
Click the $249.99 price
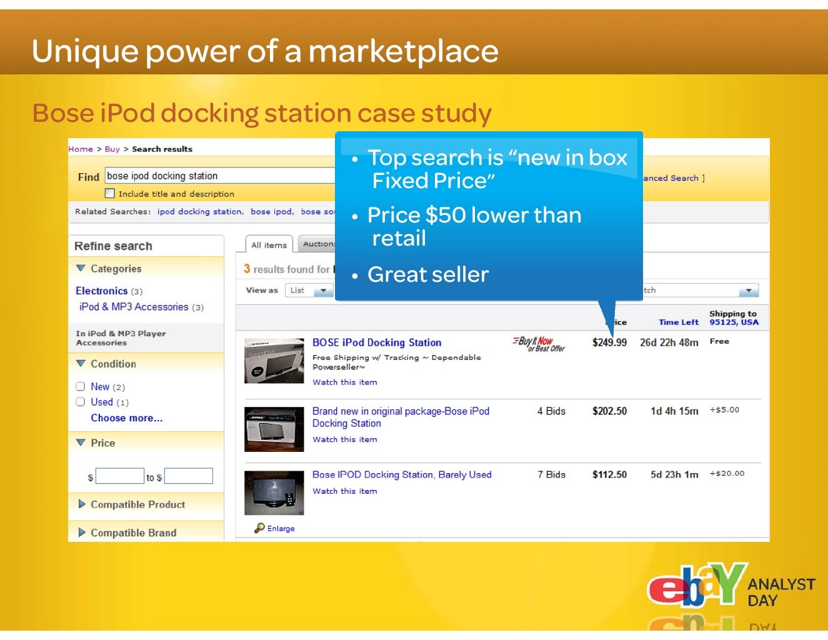pyautogui.click(x=609, y=342)
